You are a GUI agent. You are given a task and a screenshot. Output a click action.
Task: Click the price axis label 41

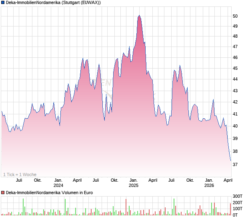(x=235, y=114)
